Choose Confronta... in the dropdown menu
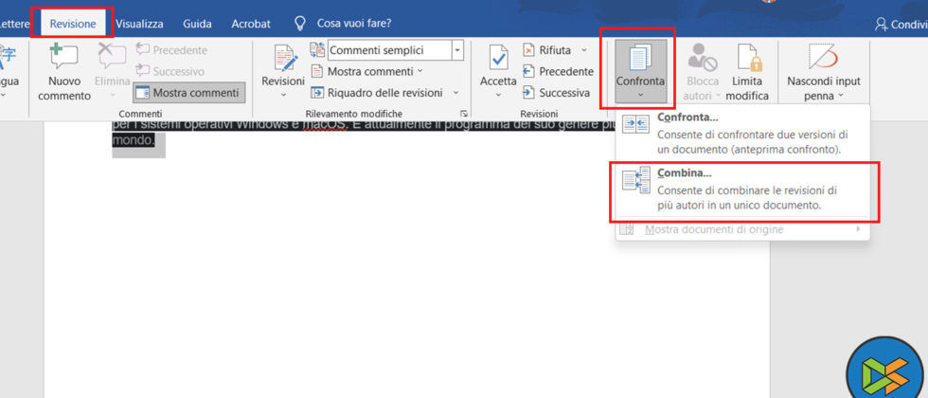The width and height of the screenshot is (928, 398). tap(742, 134)
